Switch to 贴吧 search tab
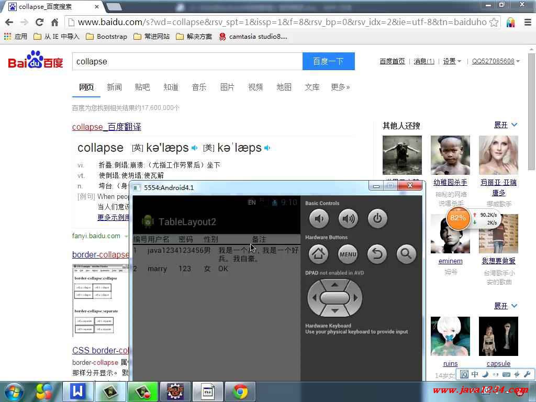 [x=142, y=87]
